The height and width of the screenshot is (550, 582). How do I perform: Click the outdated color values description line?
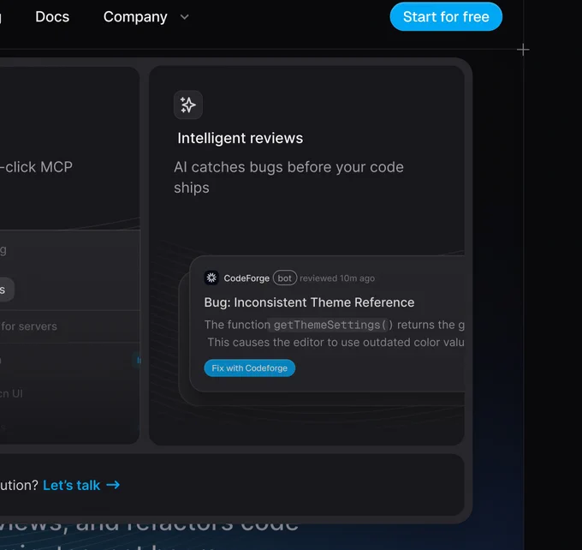tap(336, 343)
